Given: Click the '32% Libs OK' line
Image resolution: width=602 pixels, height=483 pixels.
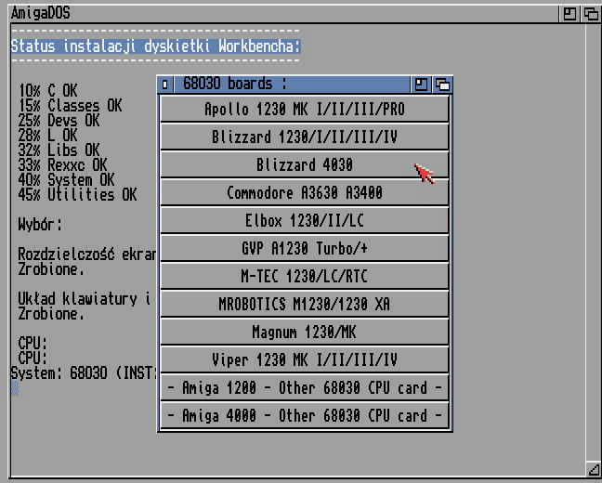Looking at the screenshot, I should (59, 150).
